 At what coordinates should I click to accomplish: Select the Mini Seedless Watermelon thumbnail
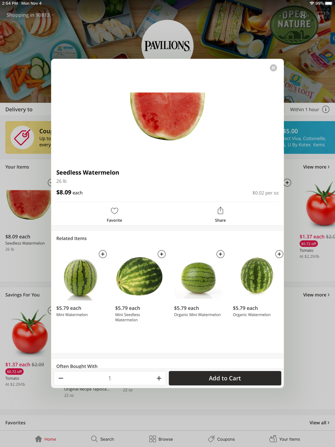(x=139, y=276)
